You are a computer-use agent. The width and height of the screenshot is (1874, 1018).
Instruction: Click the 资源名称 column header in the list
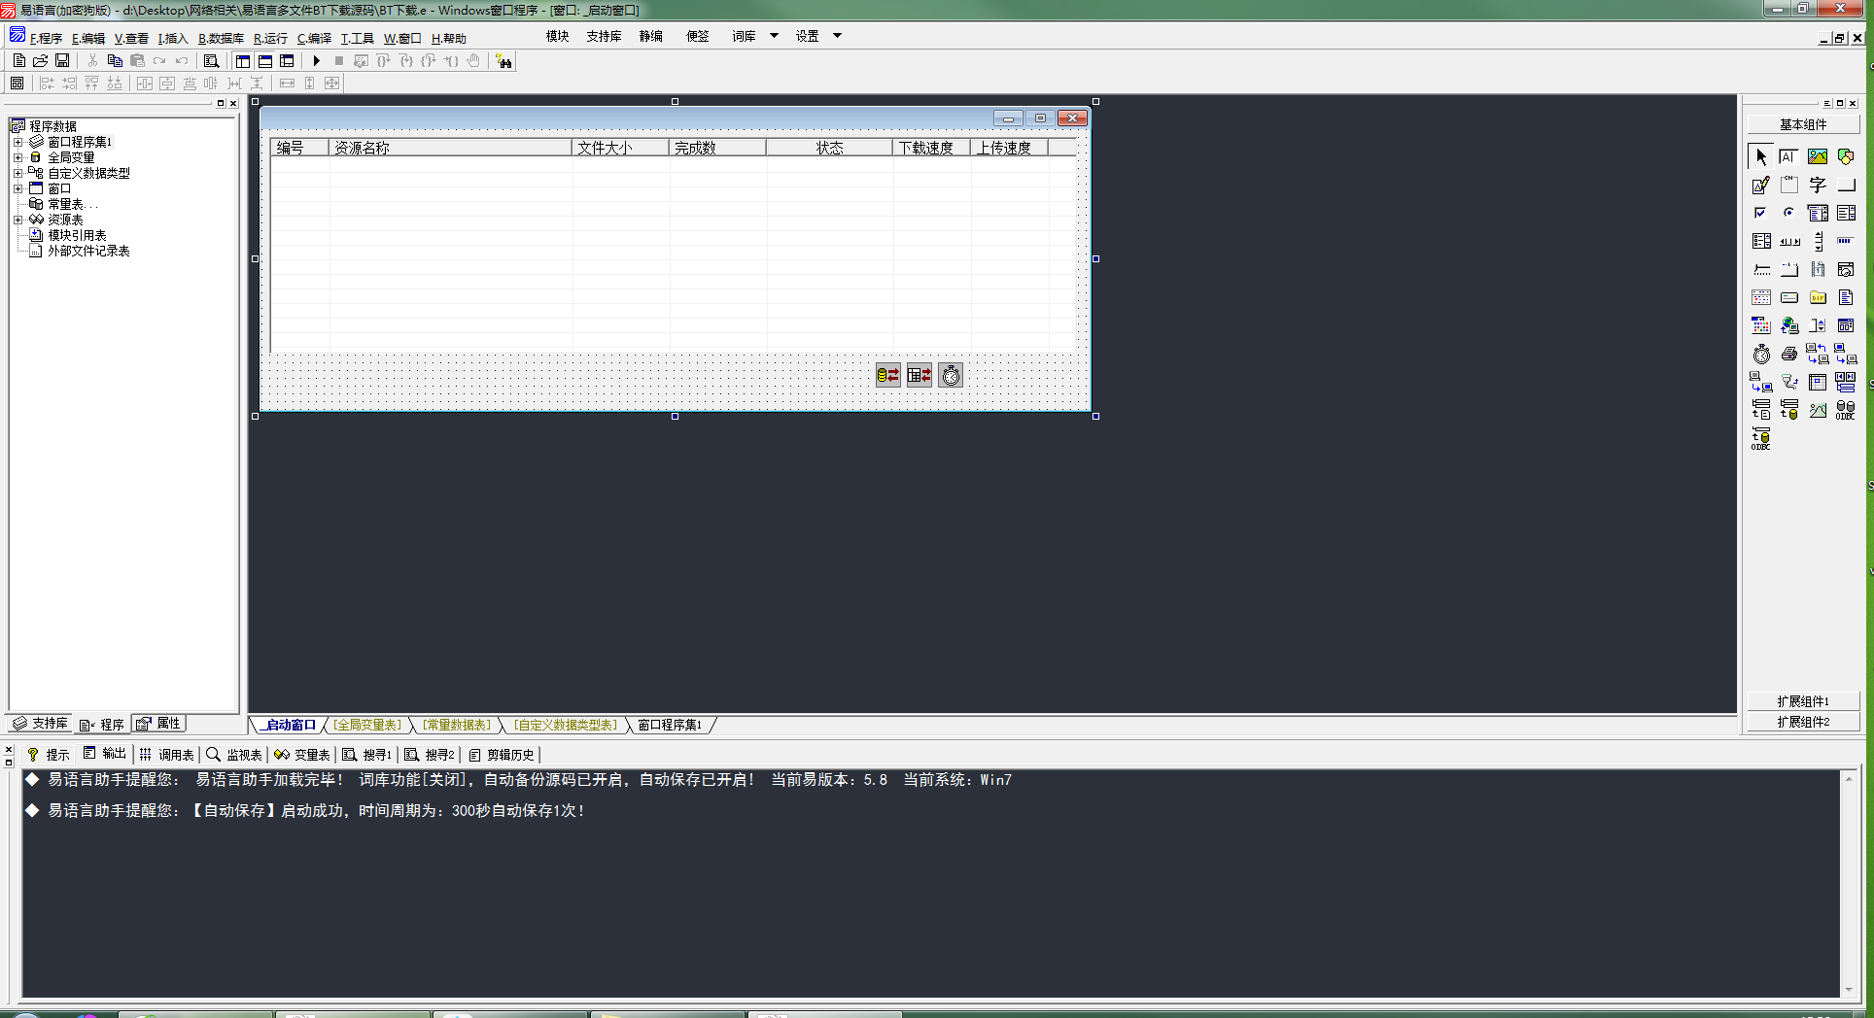[450, 148]
